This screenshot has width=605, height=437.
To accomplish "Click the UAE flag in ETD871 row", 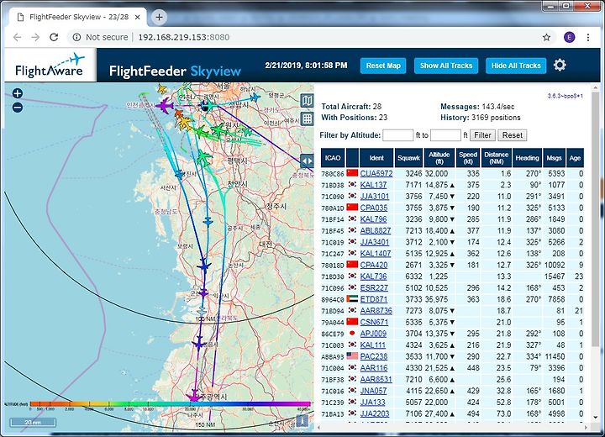I will pyautogui.click(x=352, y=299).
